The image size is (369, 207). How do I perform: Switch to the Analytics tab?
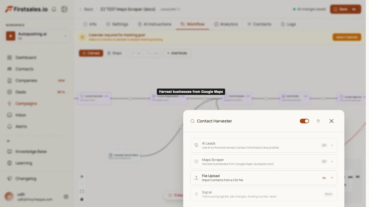click(226, 24)
